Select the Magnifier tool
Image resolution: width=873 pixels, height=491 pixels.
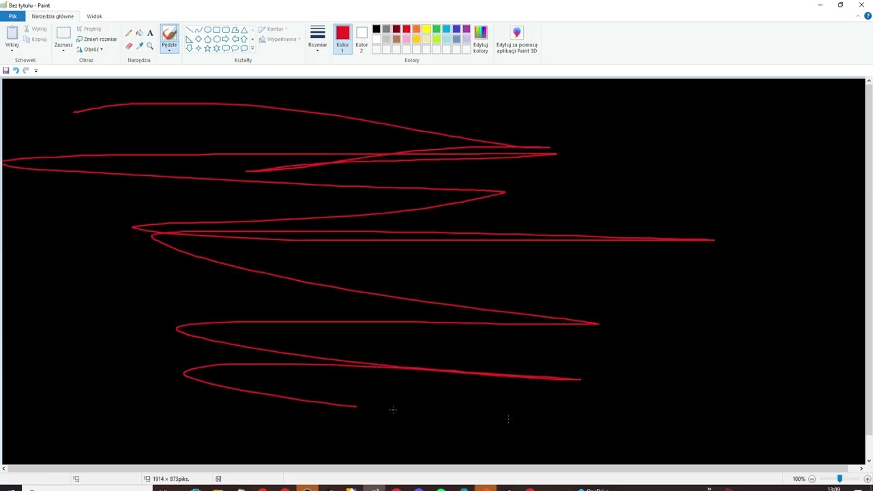[x=150, y=46]
